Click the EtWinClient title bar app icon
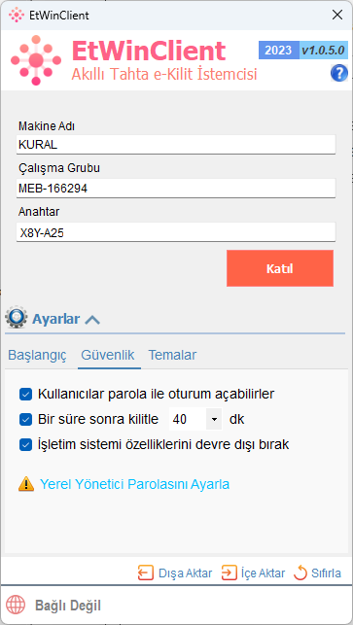 pyautogui.click(x=17, y=16)
